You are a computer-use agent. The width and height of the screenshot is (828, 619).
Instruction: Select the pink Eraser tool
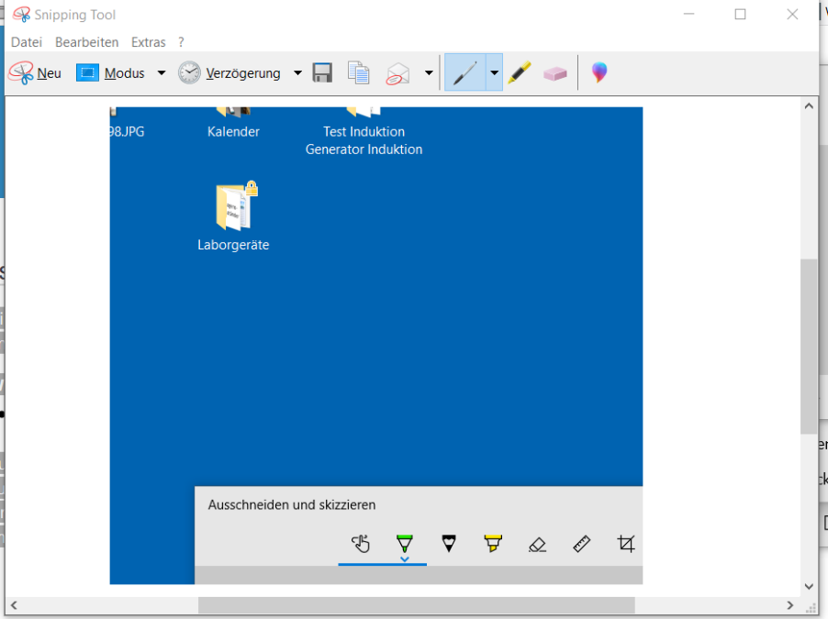(x=554, y=73)
